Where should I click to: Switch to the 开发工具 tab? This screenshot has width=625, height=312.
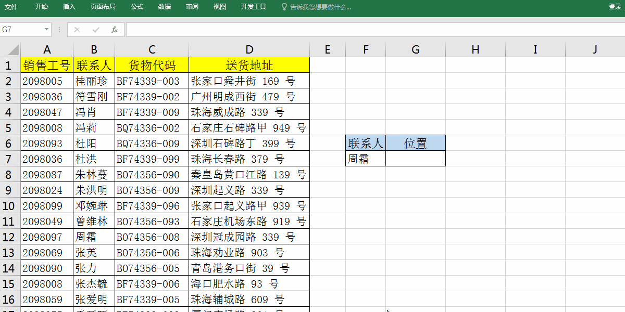tap(254, 7)
